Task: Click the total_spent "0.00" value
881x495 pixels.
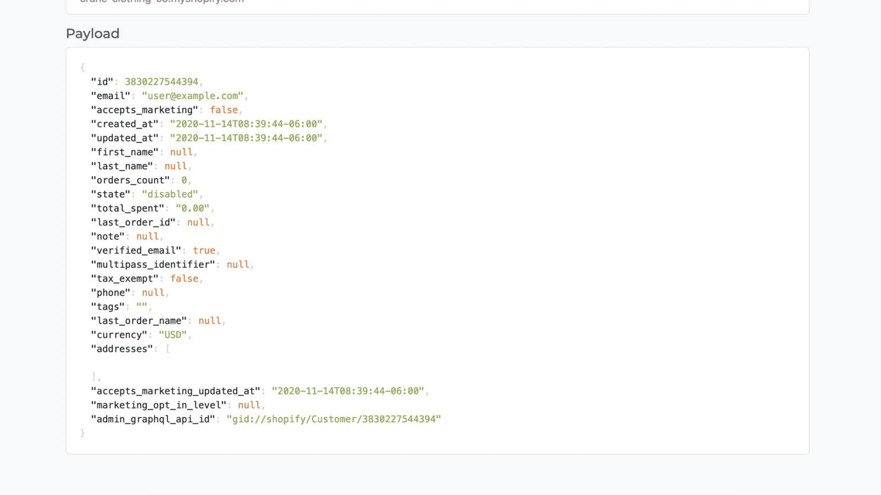Action: (192, 208)
